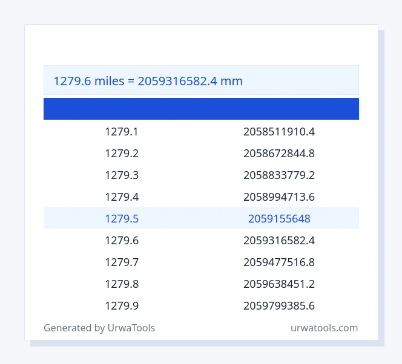Select the 2058994713.6 value cell

coord(279,197)
